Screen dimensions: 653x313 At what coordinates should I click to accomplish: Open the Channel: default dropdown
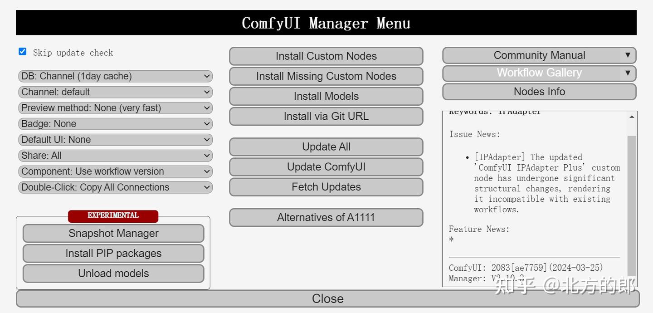(x=116, y=92)
